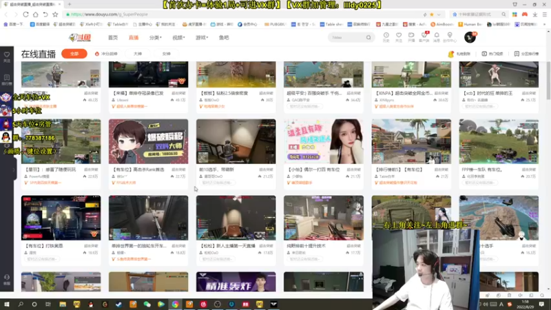Open the 前10选手, 带萌新 stream title
This screenshot has width=551, height=310.
tap(217, 169)
